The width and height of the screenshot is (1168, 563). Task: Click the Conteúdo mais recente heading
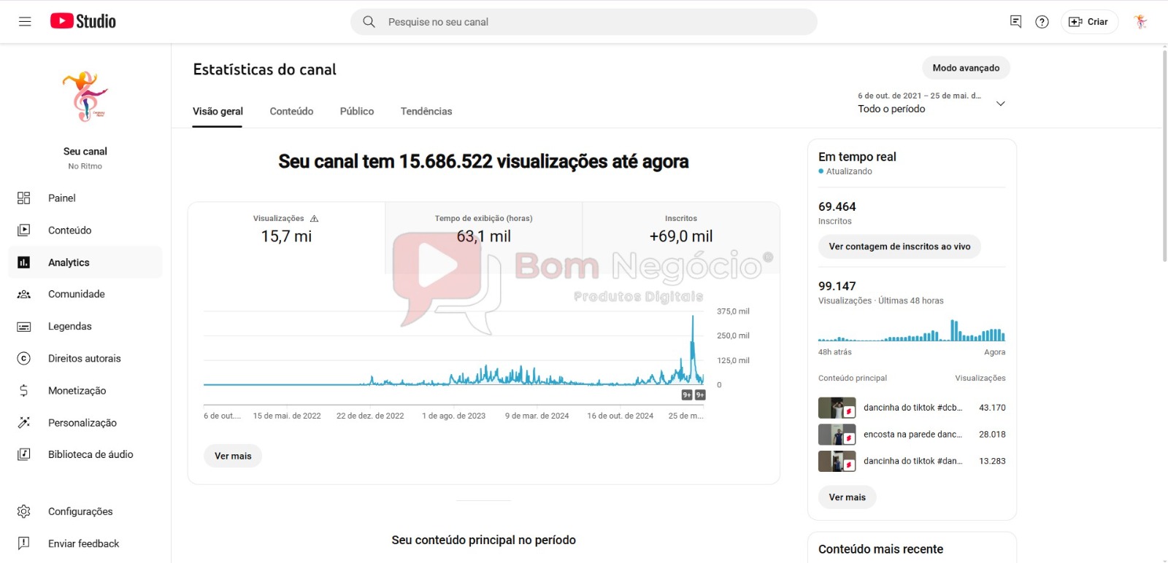point(880,549)
